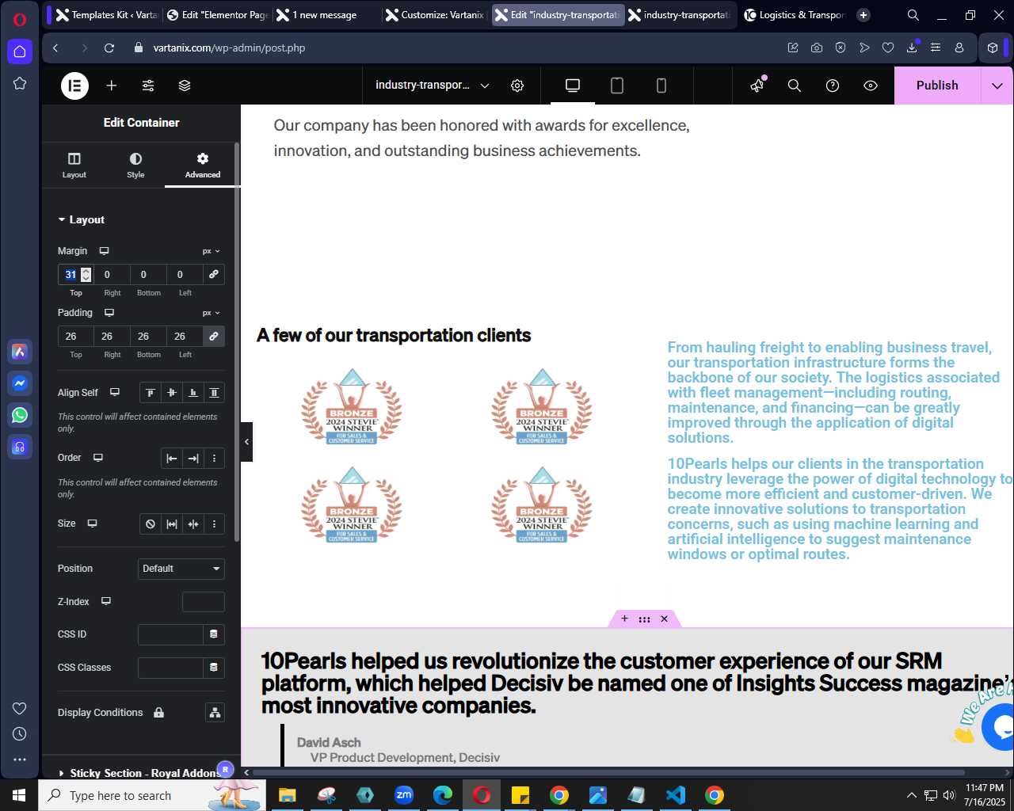Open the Finder search icon

[x=795, y=86]
